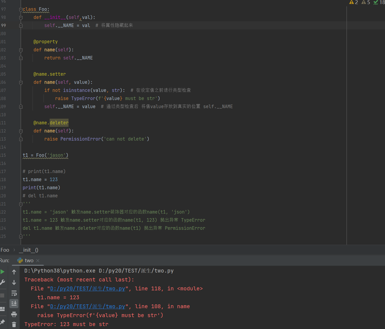Toggle Scroll to End in the Run console
Viewport: 385px width, 329px height.
click(x=14, y=304)
